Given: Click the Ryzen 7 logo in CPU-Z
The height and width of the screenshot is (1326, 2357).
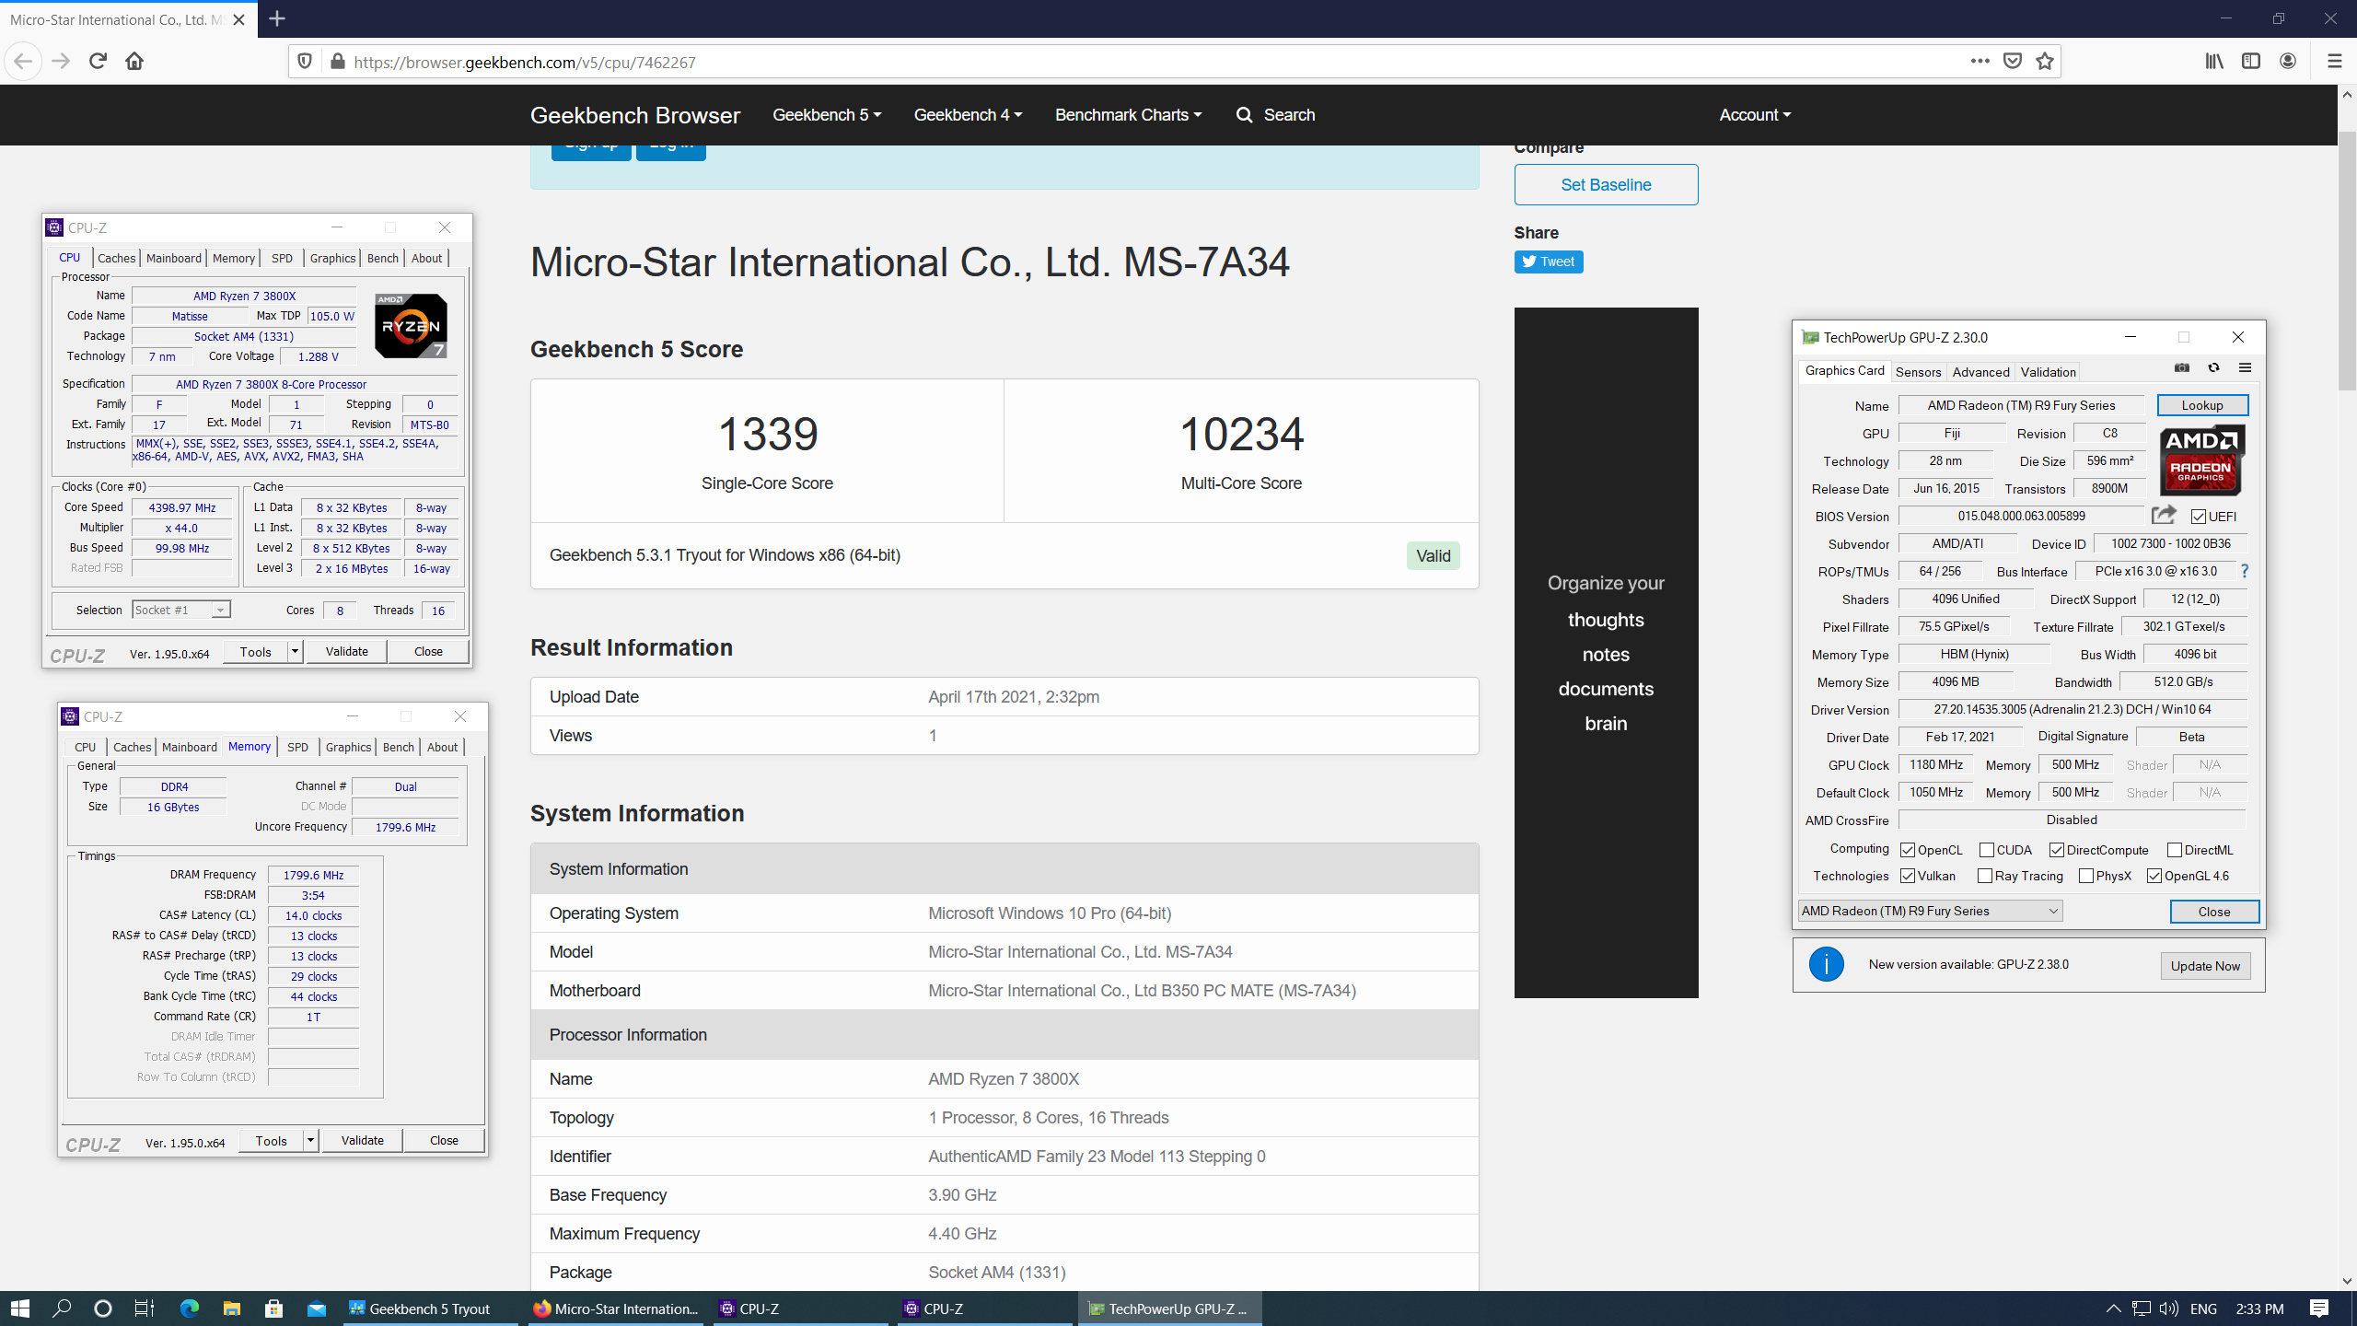Looking at the screenshot, I should [x=411, y=325].
